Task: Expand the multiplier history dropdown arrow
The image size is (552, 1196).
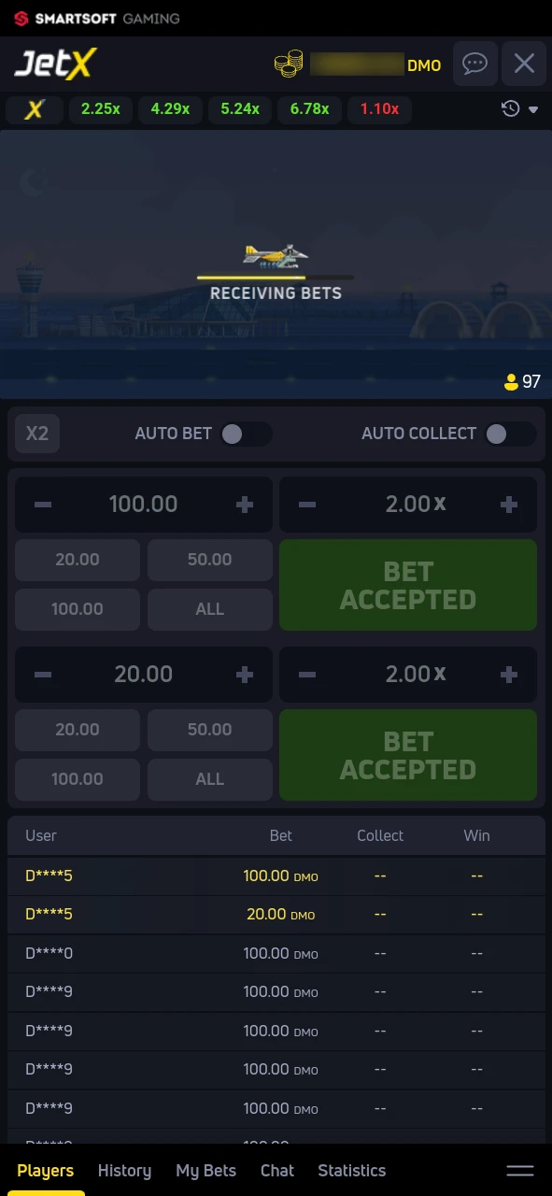Action: tap(533, 109)
